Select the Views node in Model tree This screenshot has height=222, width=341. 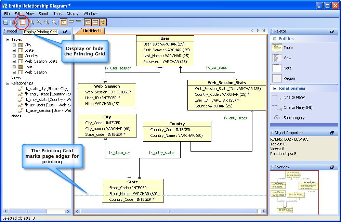[x=16, y=78]
